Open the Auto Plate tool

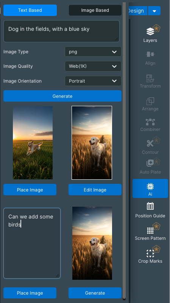[150, 163]
